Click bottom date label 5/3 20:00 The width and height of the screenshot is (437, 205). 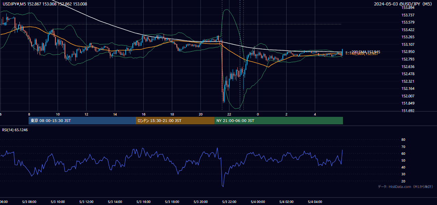pyautogui.click(x=201, y=202)
